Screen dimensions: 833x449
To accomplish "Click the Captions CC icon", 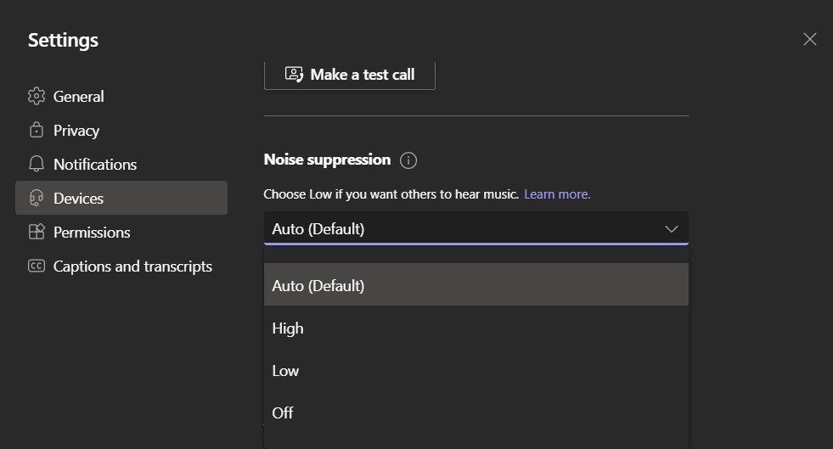I will (37, 266).
